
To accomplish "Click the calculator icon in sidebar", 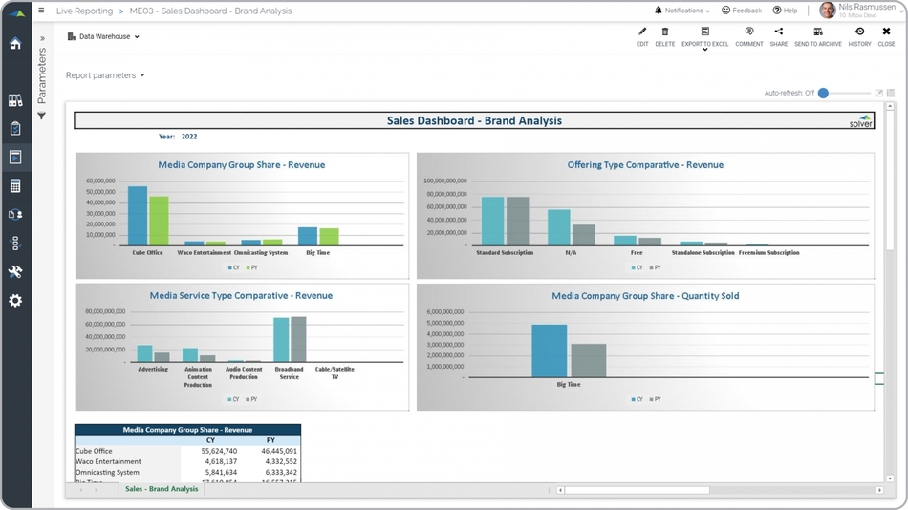I will [15, 186].
